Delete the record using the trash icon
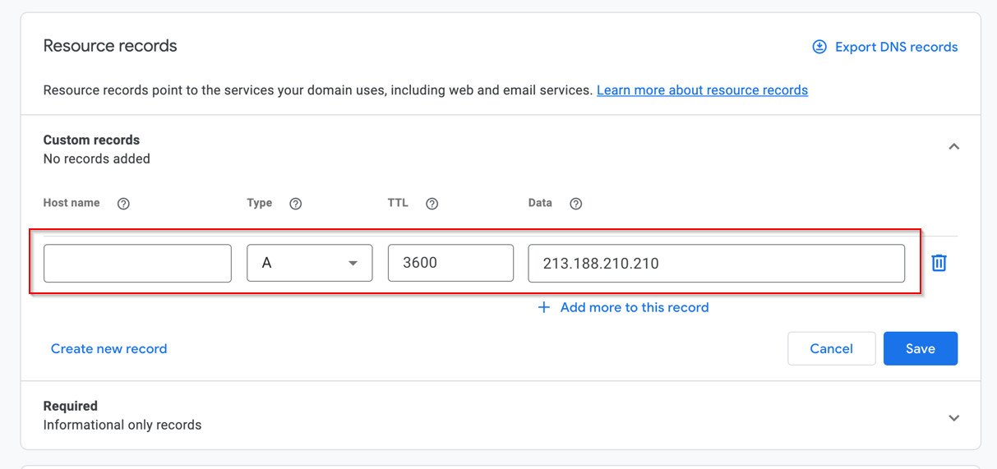The height and width of the screenshot is (469, 997). (939, 263)
